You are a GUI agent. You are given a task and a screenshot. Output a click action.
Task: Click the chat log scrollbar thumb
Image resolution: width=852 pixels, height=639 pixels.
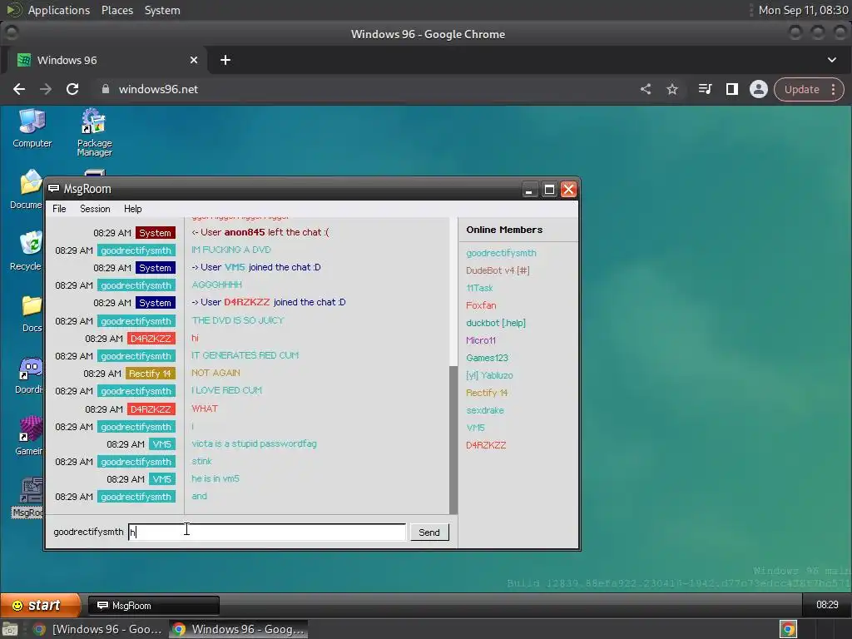click(x=453, y=439)
